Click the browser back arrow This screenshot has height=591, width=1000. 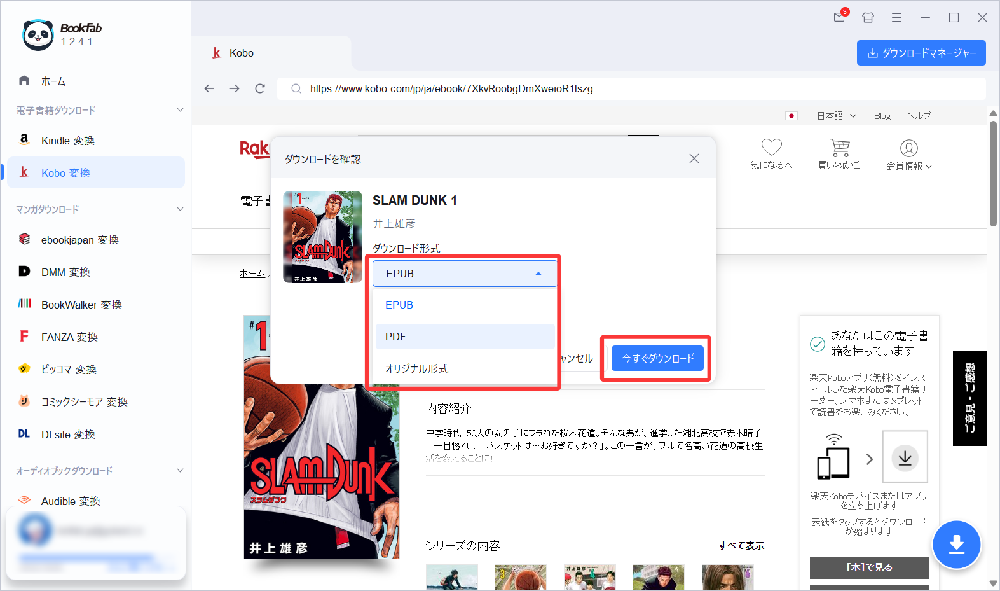(209, 88)
